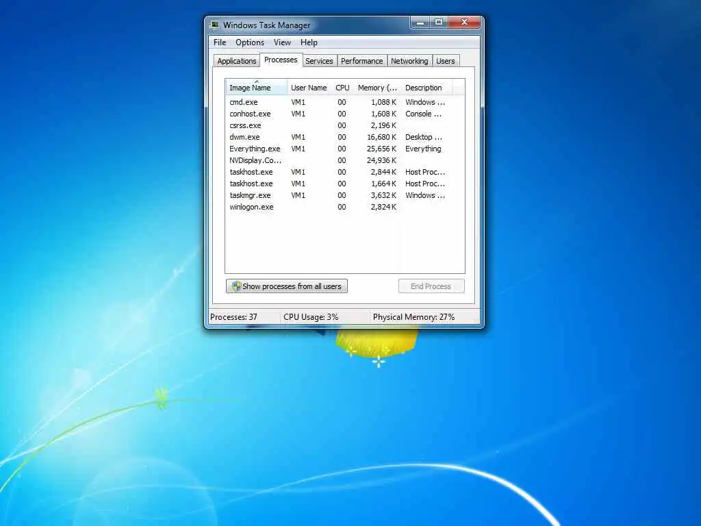Sort by Description column header
701x526 pixels.
tap(426, 88)
